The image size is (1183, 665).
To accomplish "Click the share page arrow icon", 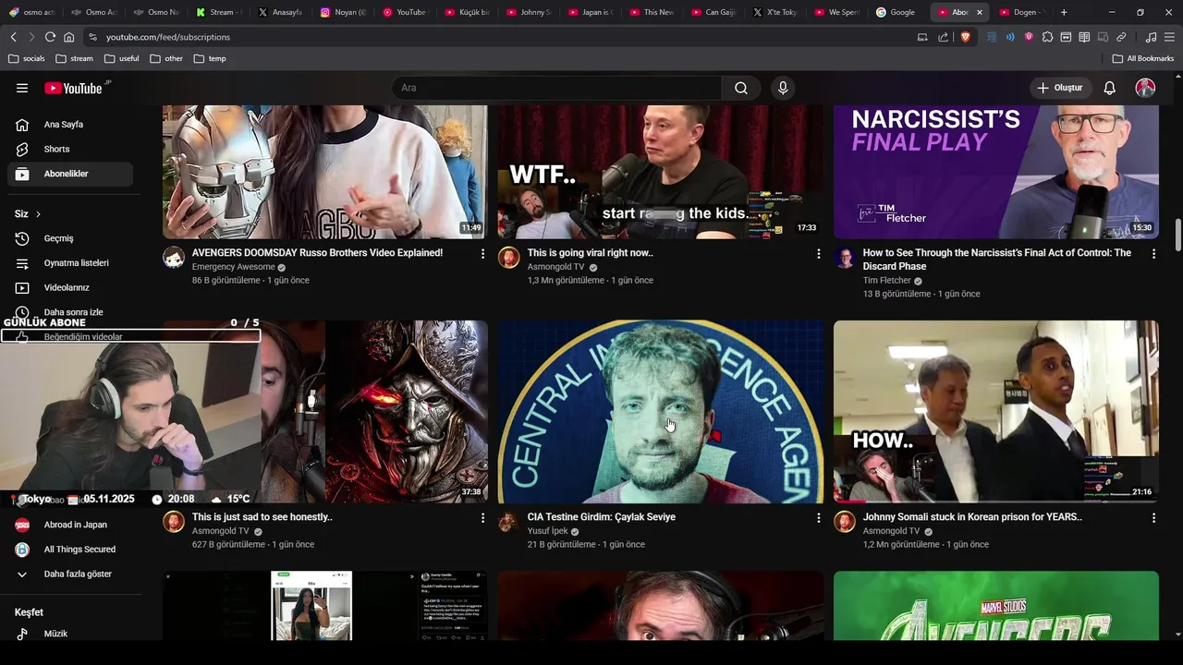I will (x=943, y=37).
